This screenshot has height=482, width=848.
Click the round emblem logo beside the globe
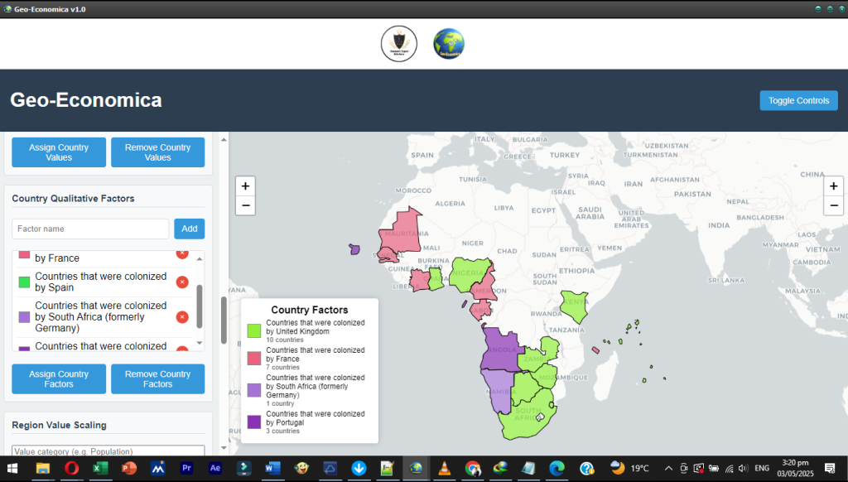pos(398,44)
